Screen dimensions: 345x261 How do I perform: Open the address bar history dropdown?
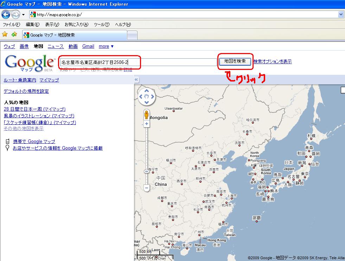point(341,14)
